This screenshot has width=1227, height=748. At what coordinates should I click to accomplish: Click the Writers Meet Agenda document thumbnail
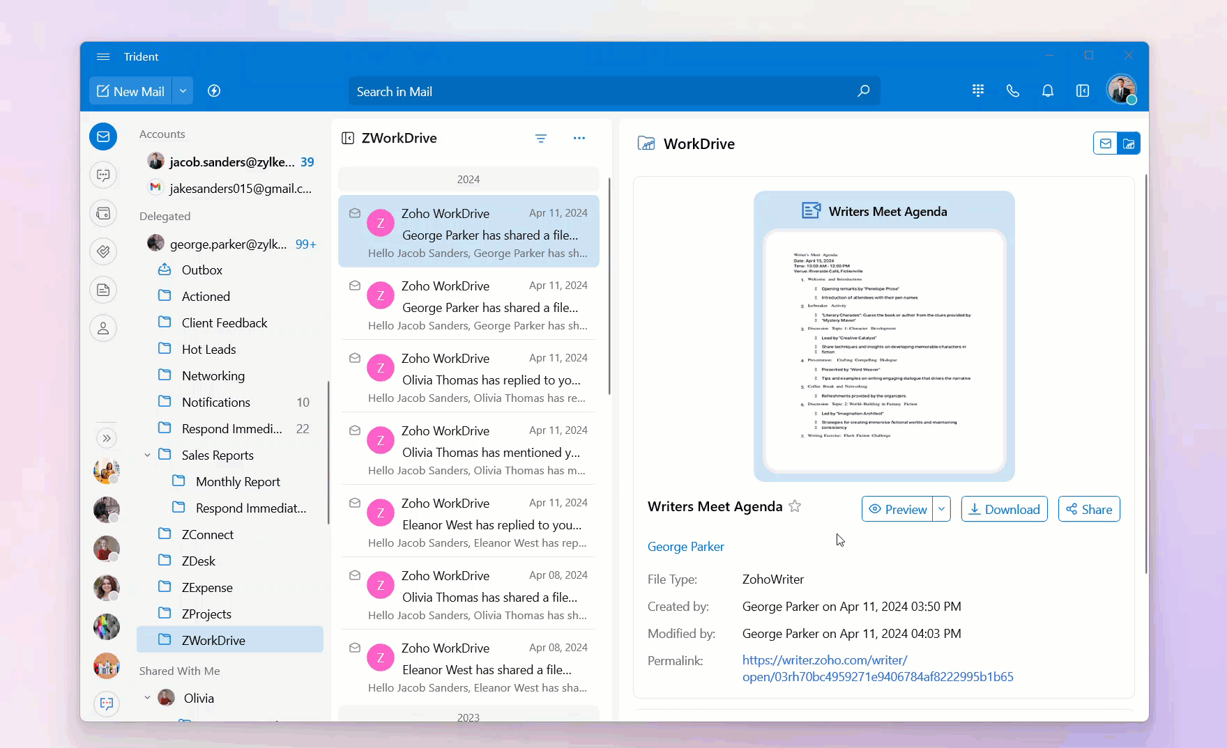pos(884,336)
